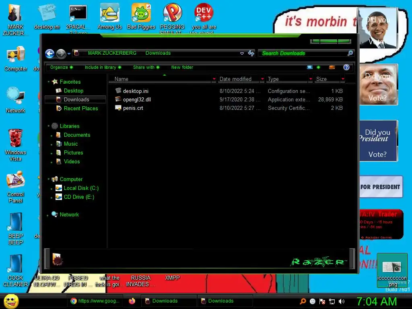Click the Firefox icon on the taskbar

[132, 301]
